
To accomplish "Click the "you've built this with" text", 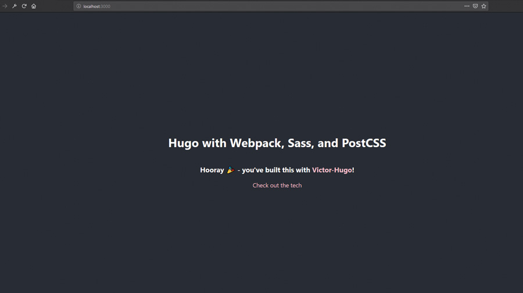I will [276, 170].
